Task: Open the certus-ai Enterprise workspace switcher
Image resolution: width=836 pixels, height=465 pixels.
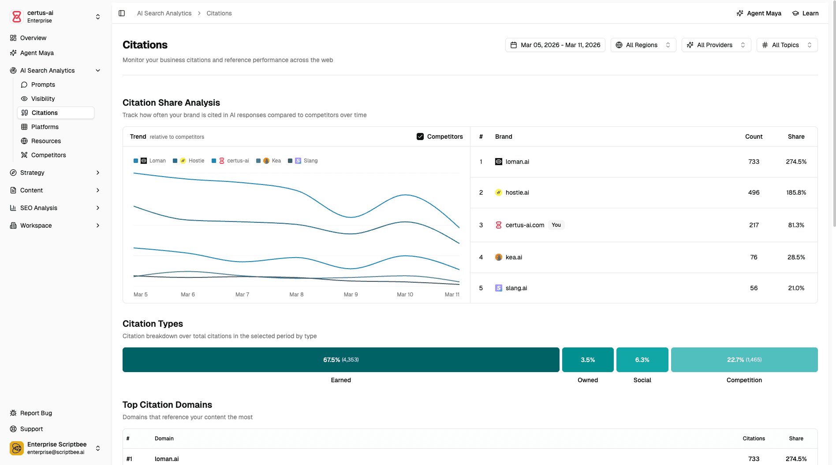Action: click(x=56, y=17)
